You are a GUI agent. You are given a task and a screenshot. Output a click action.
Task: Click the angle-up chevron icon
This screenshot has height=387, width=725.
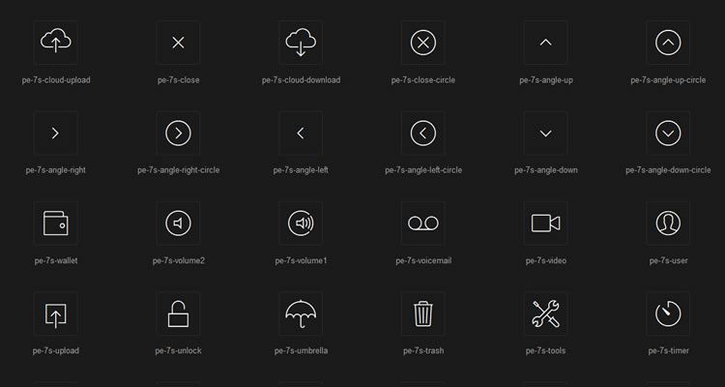click(545, 43)
